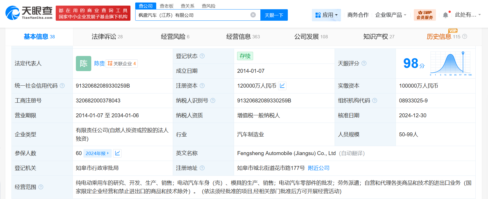The height and width of the screenshot is (199, 488).
Task: Open 附近公司 link
Action: click(x=319, y=168)
